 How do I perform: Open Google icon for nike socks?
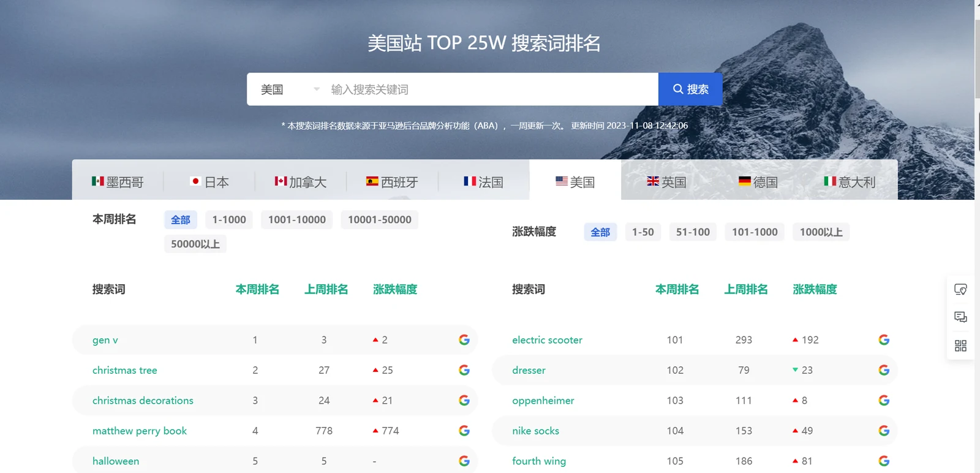click(884, 431)
